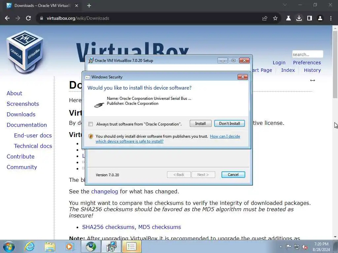This screenshot has height=253, width=338.
Task: Open End-user docs in sidebar
Action: pyautogui.click(x=33, y=135)
